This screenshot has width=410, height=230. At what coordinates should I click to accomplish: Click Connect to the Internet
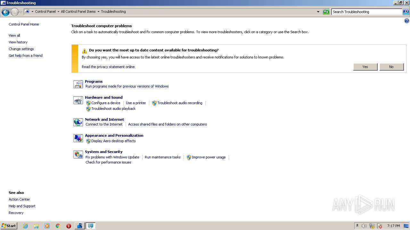tap(104, 124)
